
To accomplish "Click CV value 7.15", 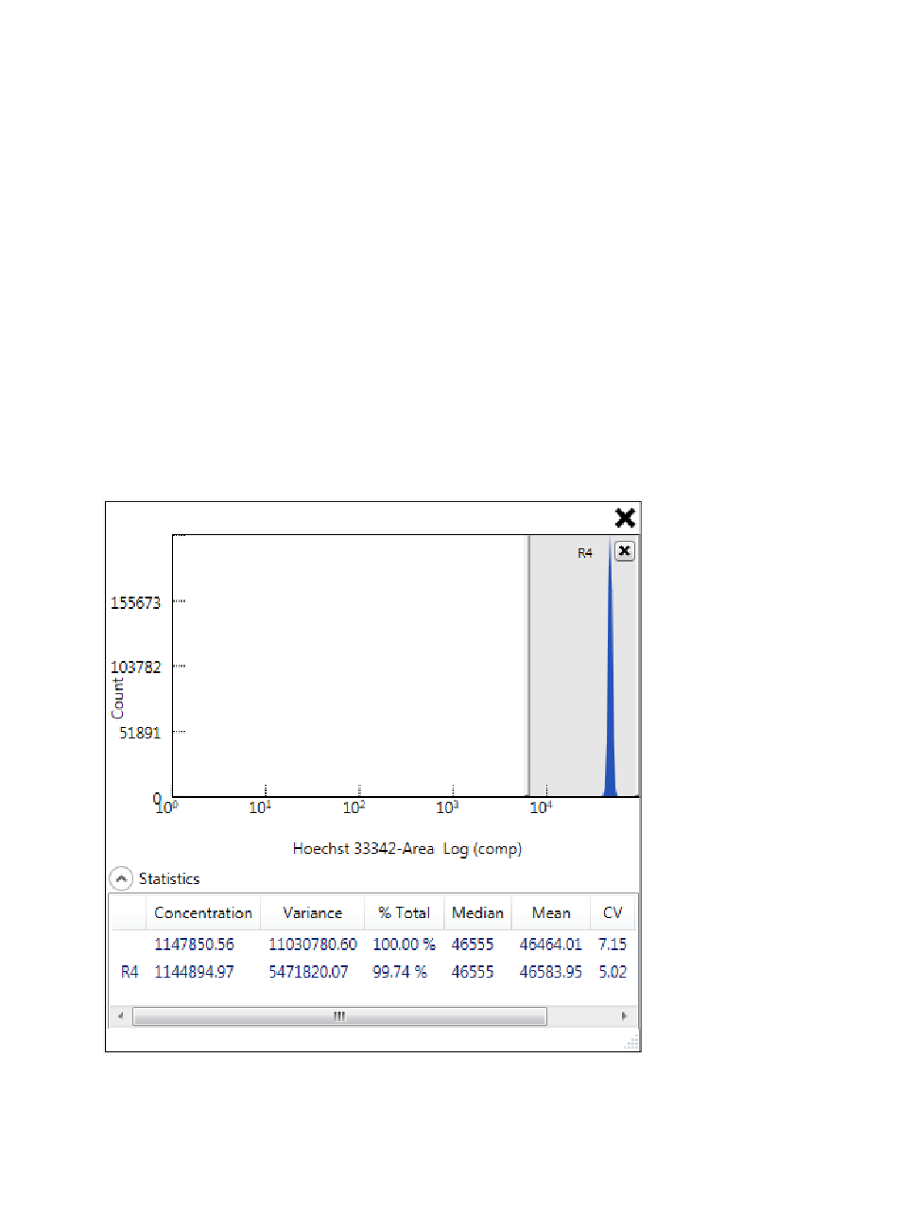I will click(x=612, y=945).
